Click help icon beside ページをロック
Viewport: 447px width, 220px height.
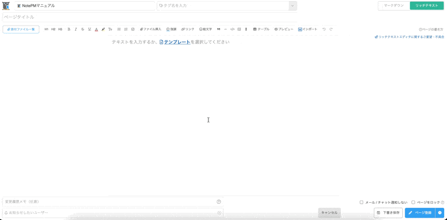[443, 202]
